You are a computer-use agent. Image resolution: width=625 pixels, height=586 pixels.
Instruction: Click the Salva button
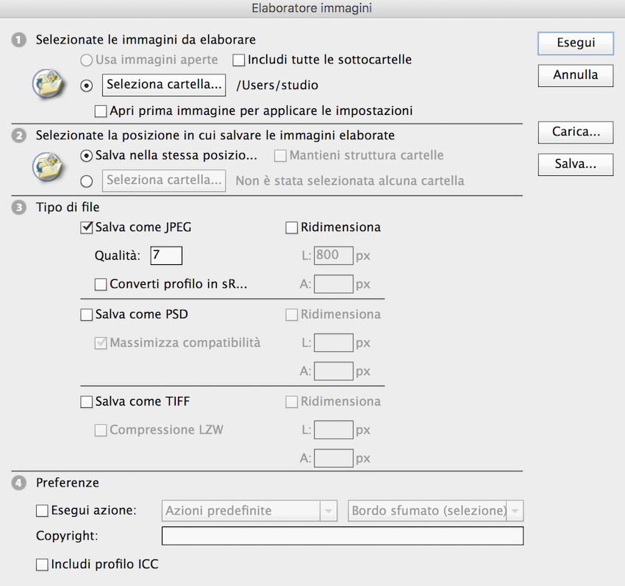[x=575, y=164]
